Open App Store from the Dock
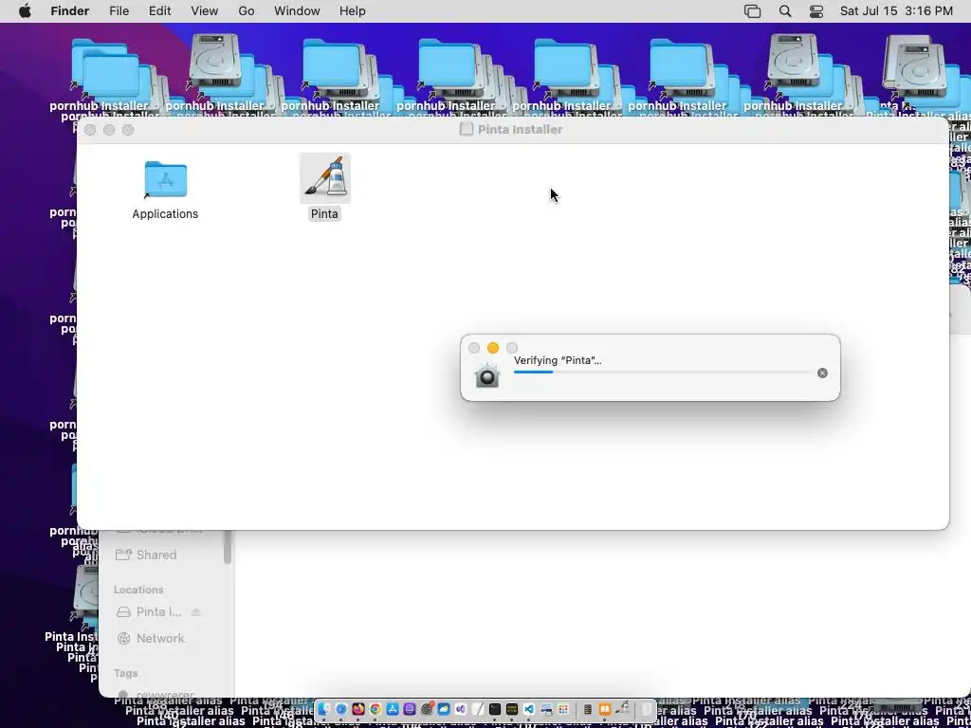The image size is (971, 728). (393, 709)
